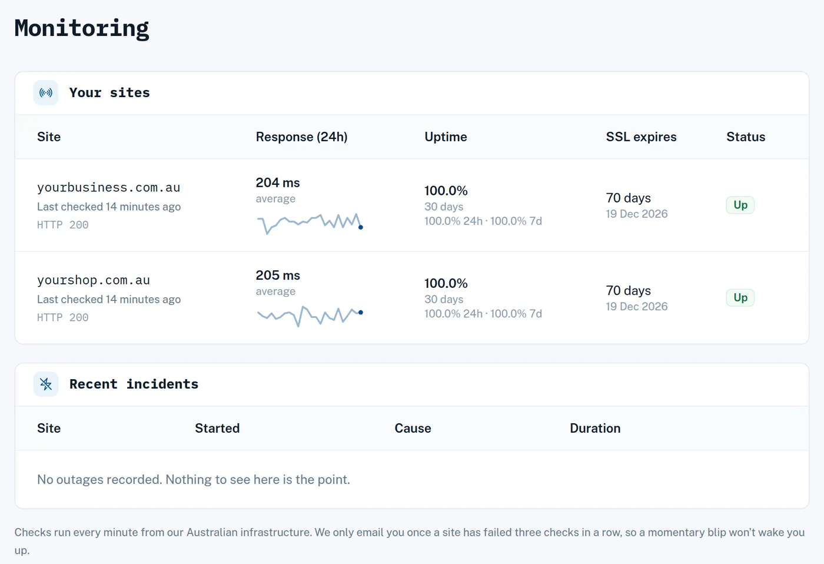Click Last checked text under yourbusiness.com.au

coord(109,207)
